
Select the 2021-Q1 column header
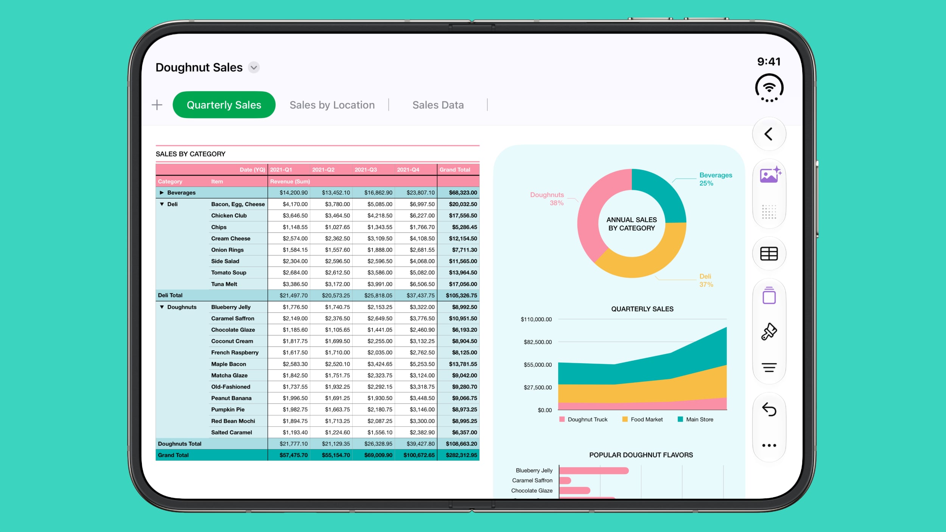[289, 170]
